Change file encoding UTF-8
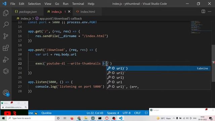215x121 pixels. coord(126,113)
